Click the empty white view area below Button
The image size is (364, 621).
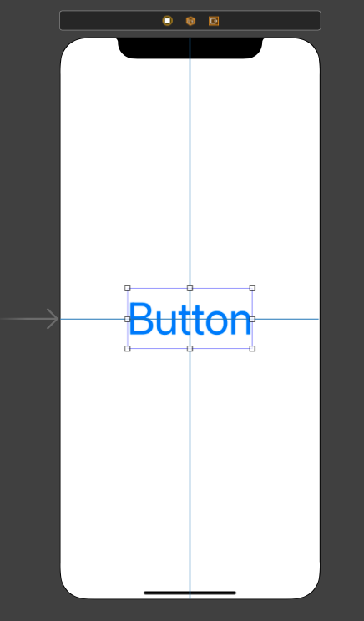[190, 467]
